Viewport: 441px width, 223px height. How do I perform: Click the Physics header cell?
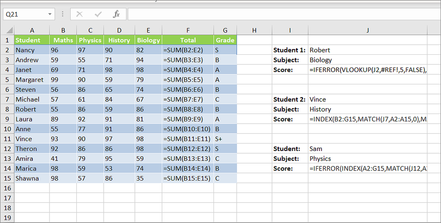click(x=90, y=40)
